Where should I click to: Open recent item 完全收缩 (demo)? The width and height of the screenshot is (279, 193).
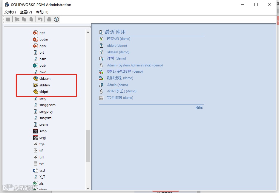(120, 98)
